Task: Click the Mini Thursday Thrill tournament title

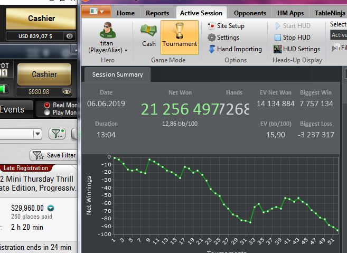Action: click(x=37, y=183)
